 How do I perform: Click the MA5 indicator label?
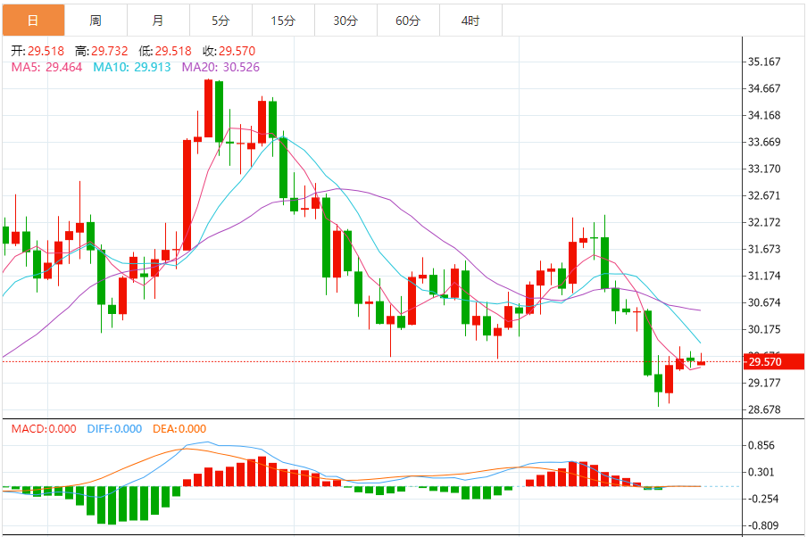[x=46, y=68]
